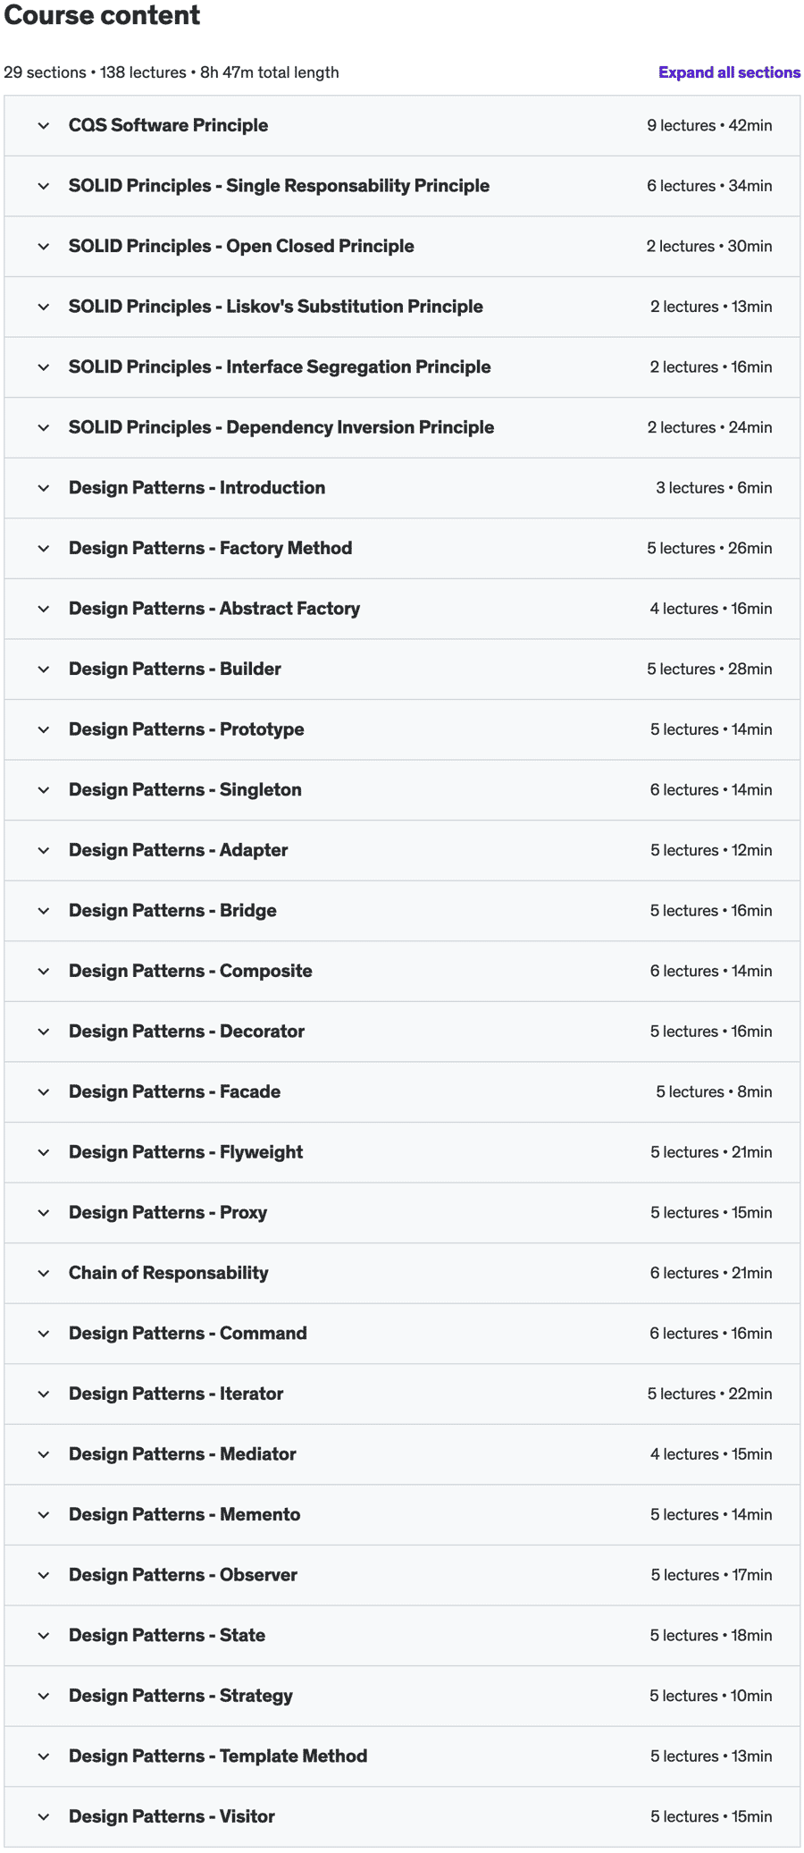Screen dimensions: 804x1853
Task: Click the Abstract Factory chevron arrow
Action: click(44, 609)
